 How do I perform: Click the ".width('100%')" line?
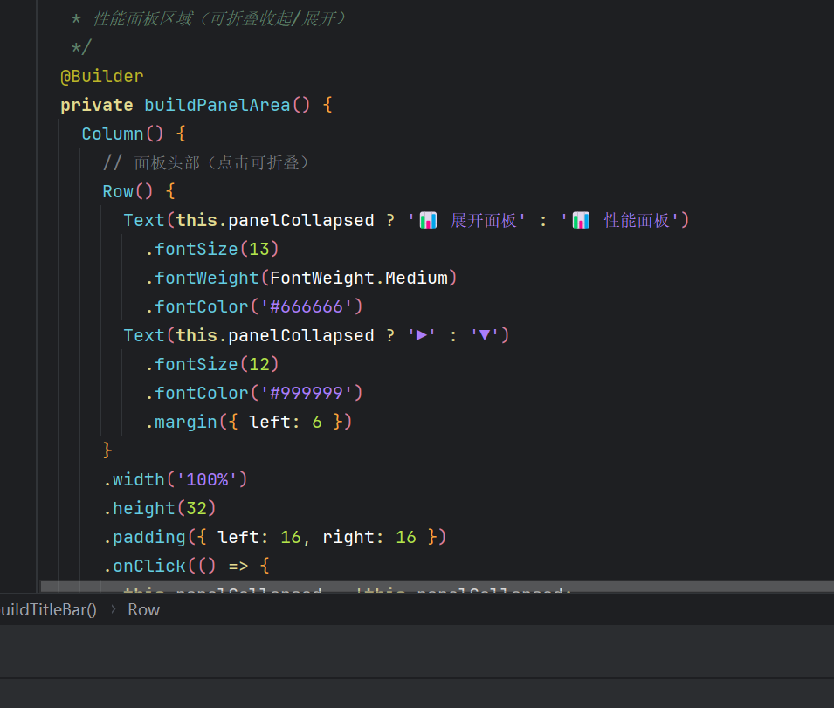(x=175, y=480)
